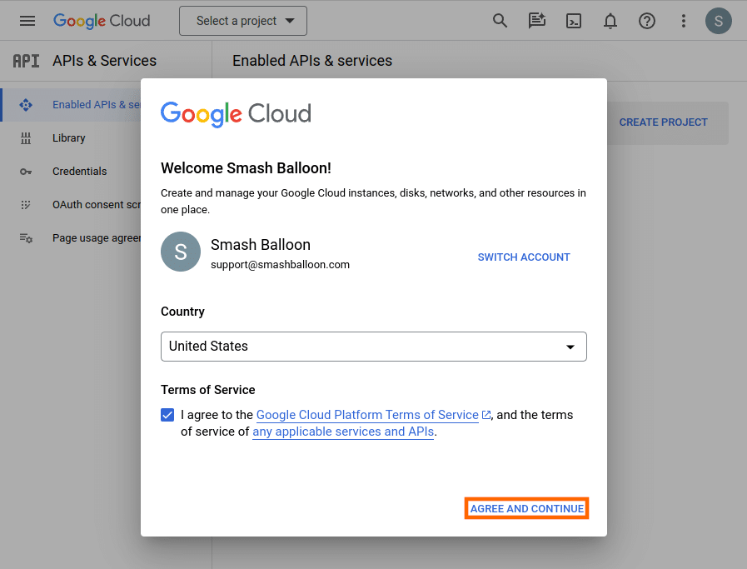Click Create Project button

tap(663, 122)
